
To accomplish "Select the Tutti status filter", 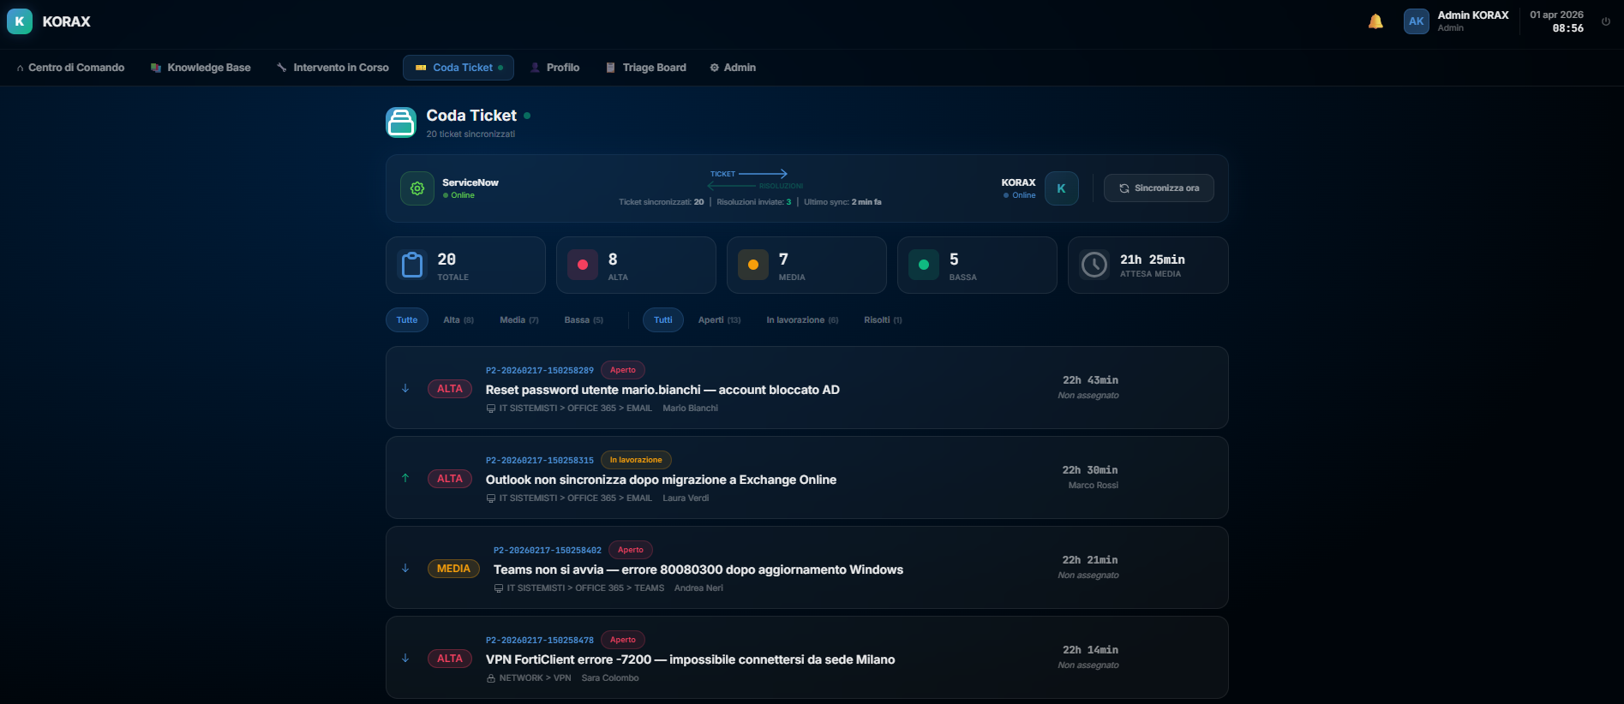I will point(663,320).
